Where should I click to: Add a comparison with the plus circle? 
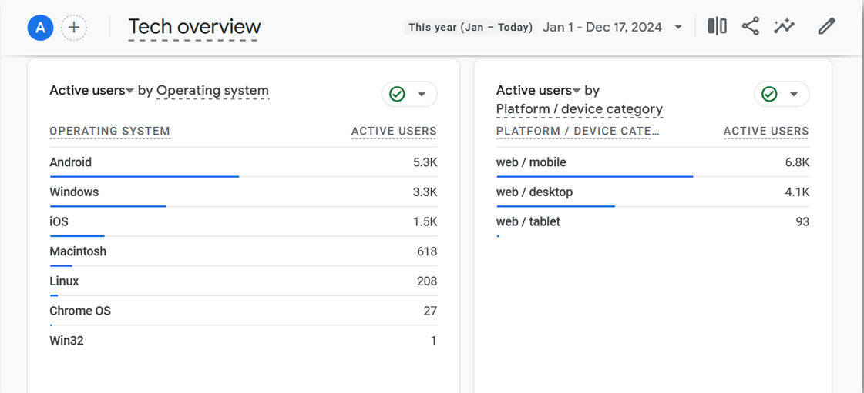pos(74,28)
